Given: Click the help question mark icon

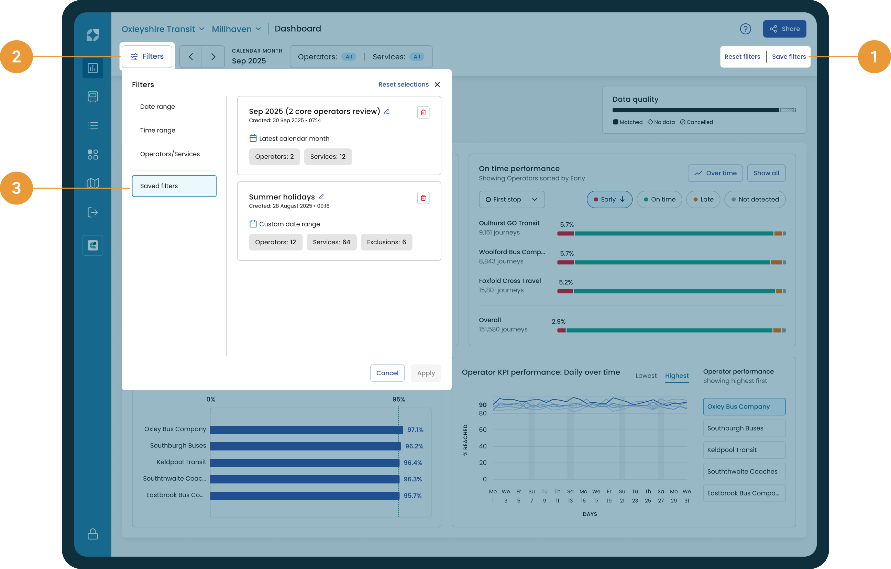Looking at the screenshot, I should (x=745, y=29).
